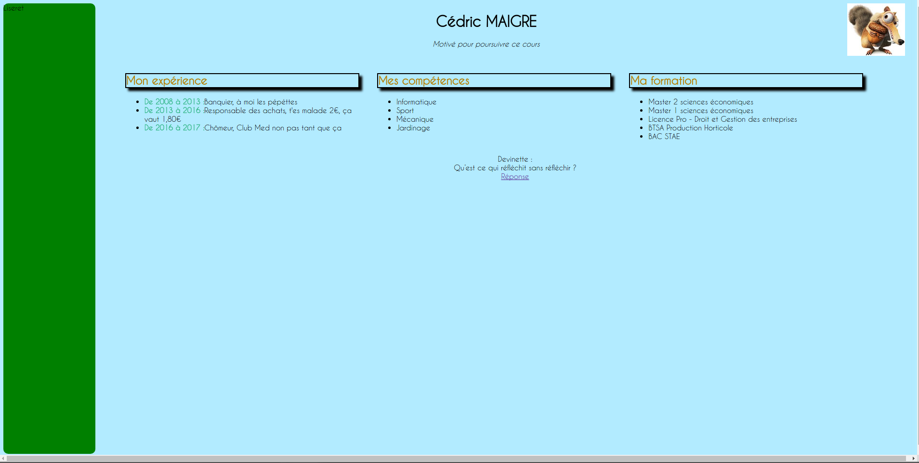Screen dimensions: 919x463
Task: Click the left arrow of the horizontal scrollbar
Action: click(x=4, y=458)
